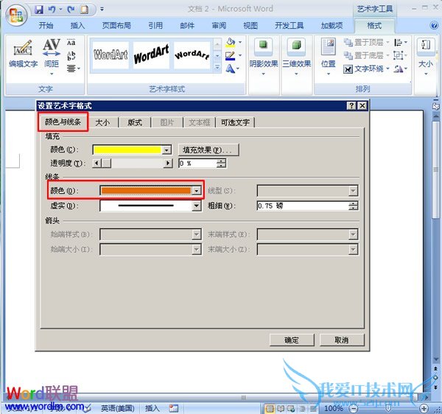Click the status bar language 英语(美国)

118,408
